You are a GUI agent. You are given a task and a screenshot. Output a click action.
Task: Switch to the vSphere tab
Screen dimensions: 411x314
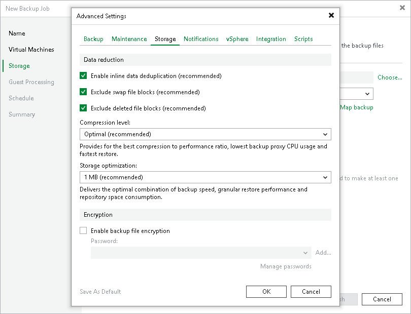point(237,38)
